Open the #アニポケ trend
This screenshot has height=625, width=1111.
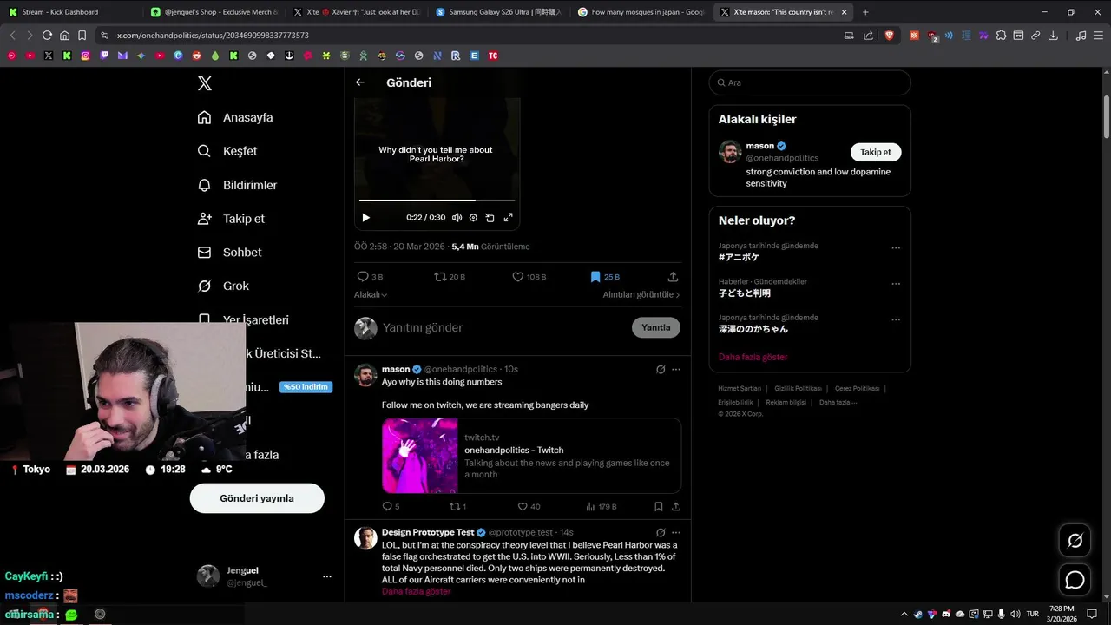click(x=739, y=257)
